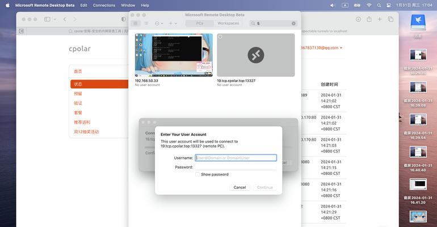The image size is (437, 227).
Task: Open the settings dropdown in Remote Desktop toolbar
Action: tap(159, 23)
